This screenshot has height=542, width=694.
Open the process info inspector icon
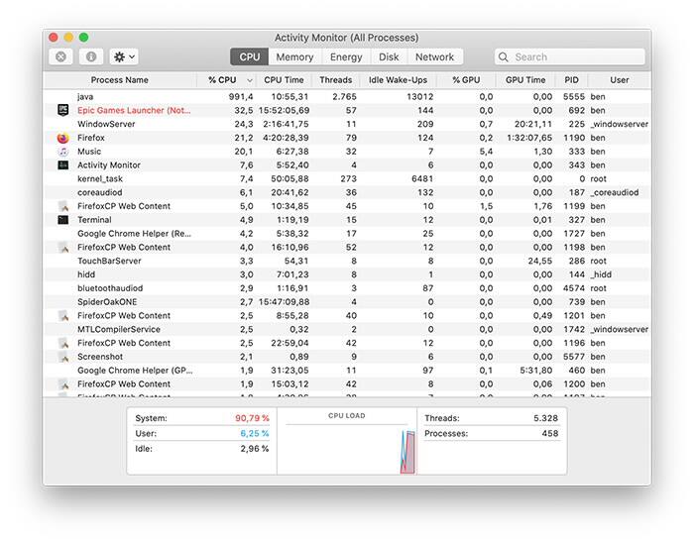(x=91, y=56)
